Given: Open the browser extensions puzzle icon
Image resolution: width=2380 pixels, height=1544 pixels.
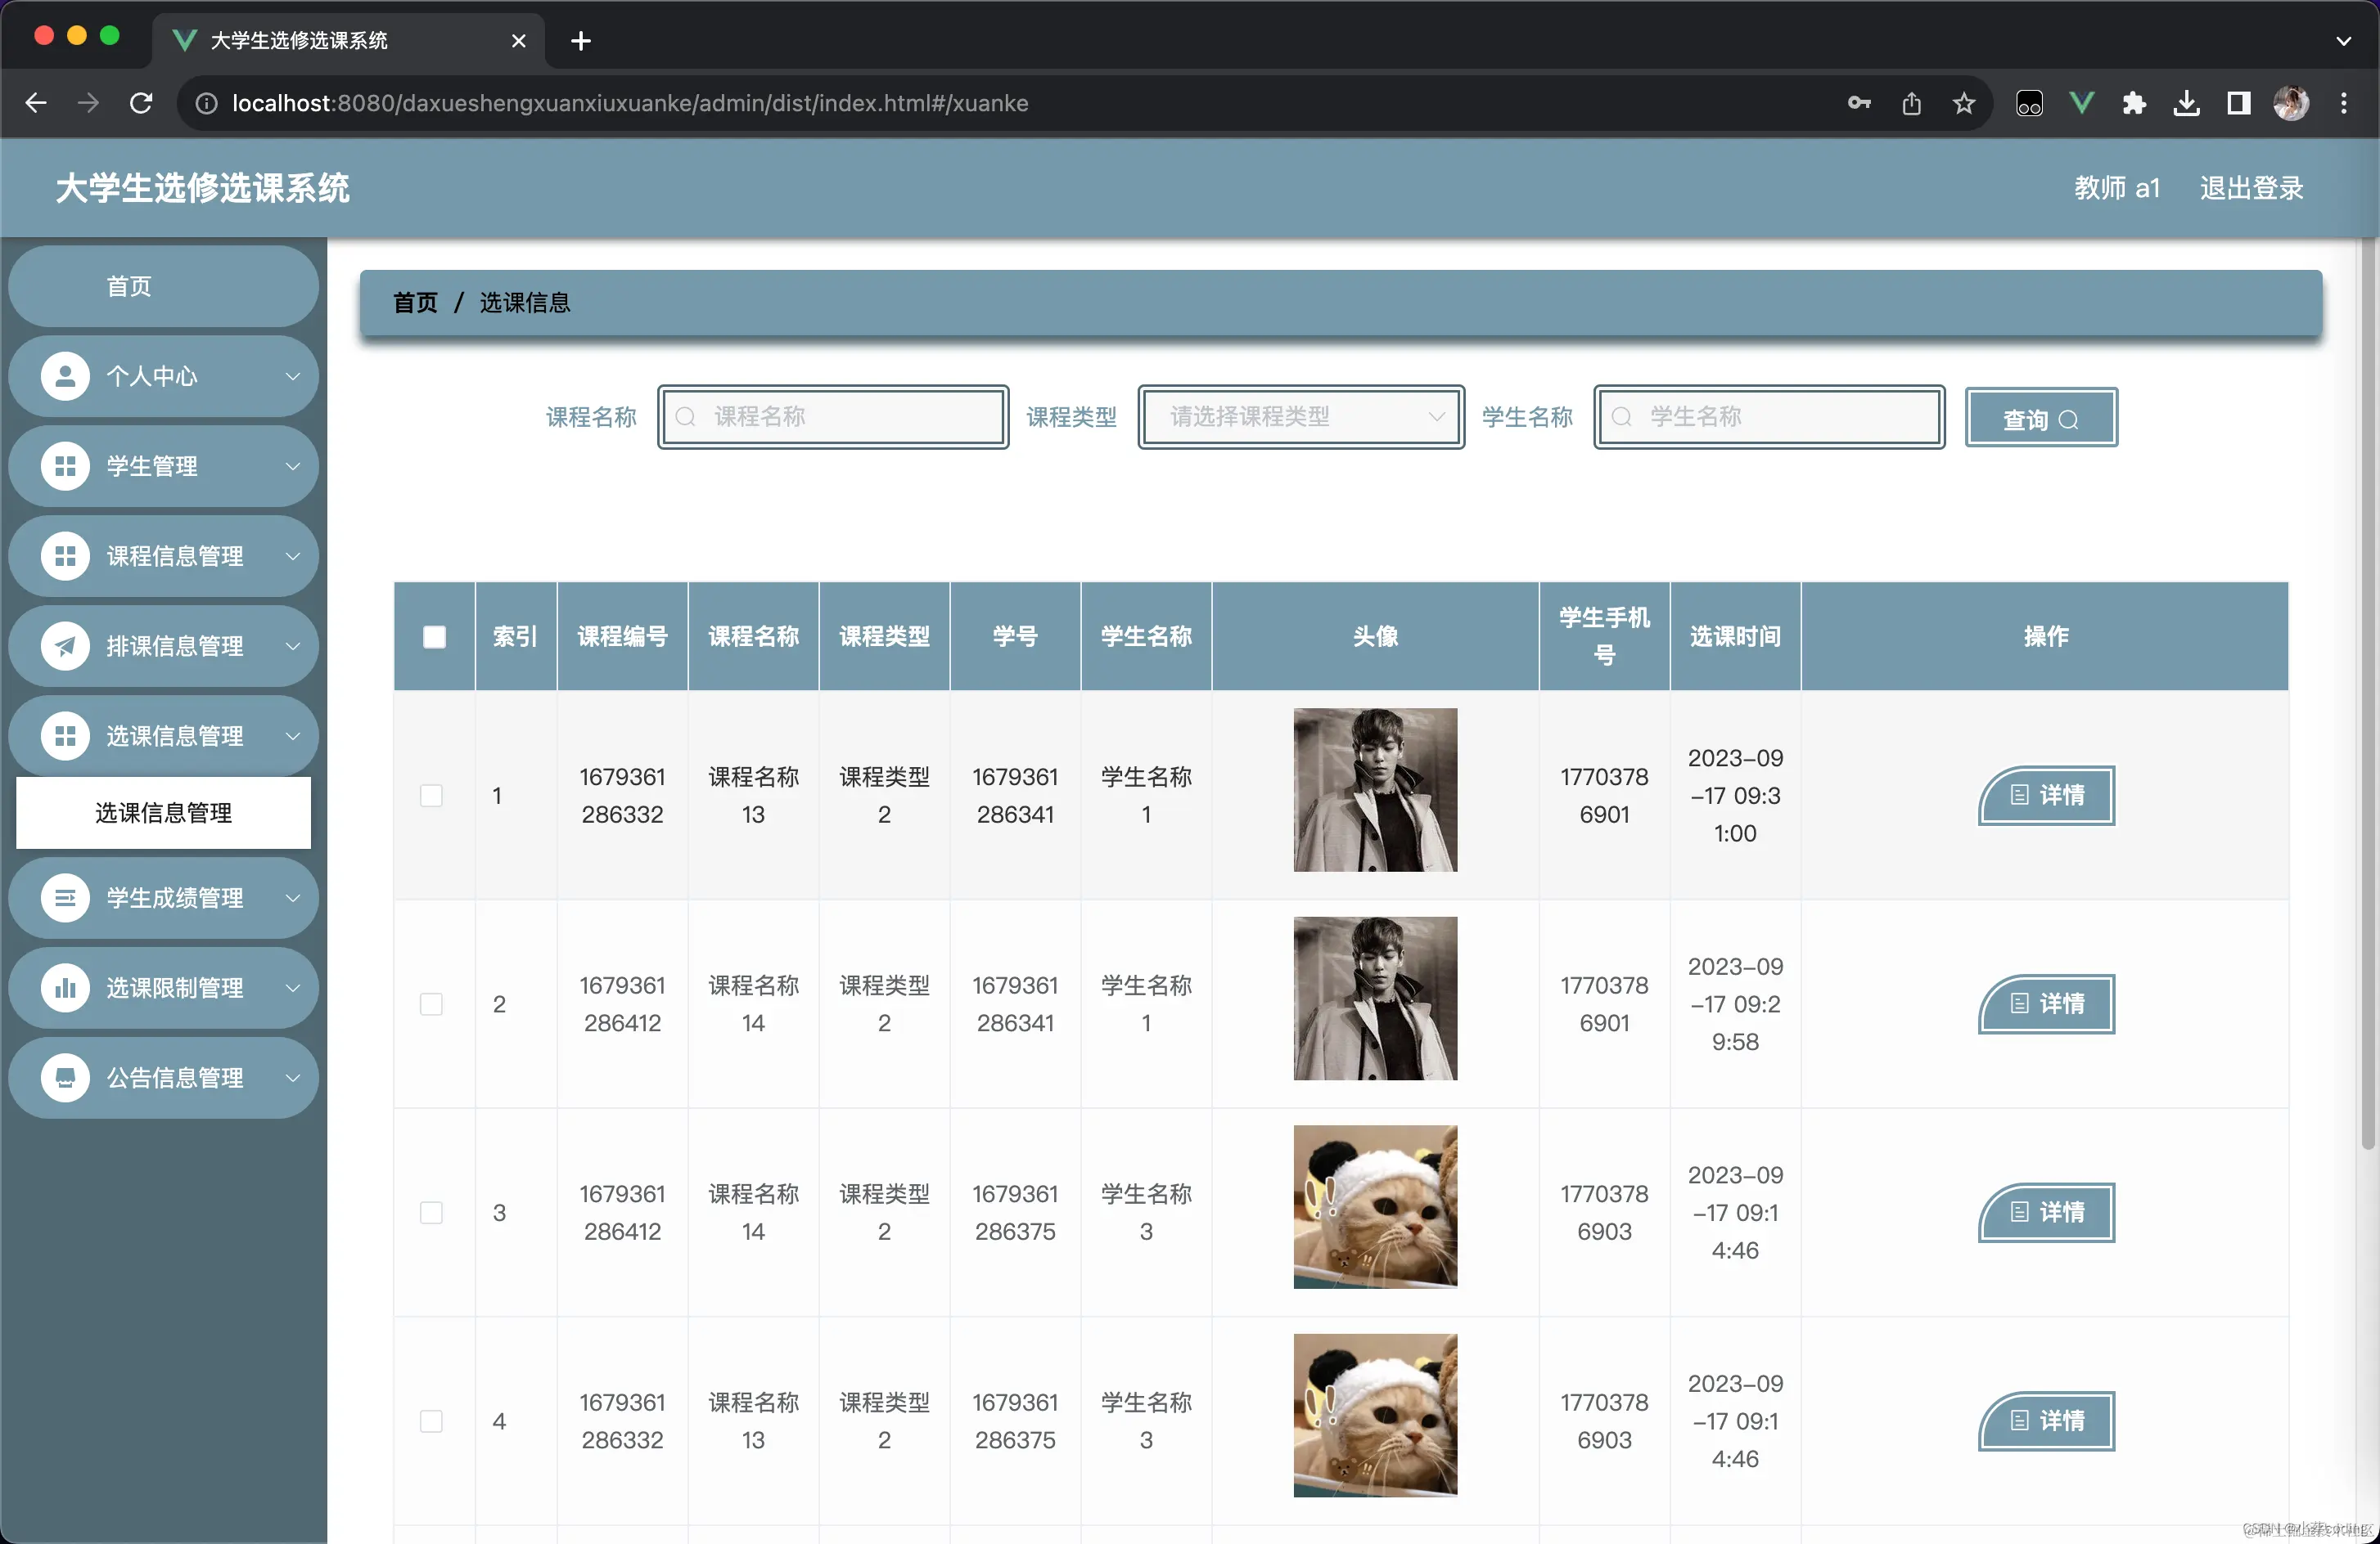Looking at the screenshot, I should pyautogui.click(x=2133, y=103).
